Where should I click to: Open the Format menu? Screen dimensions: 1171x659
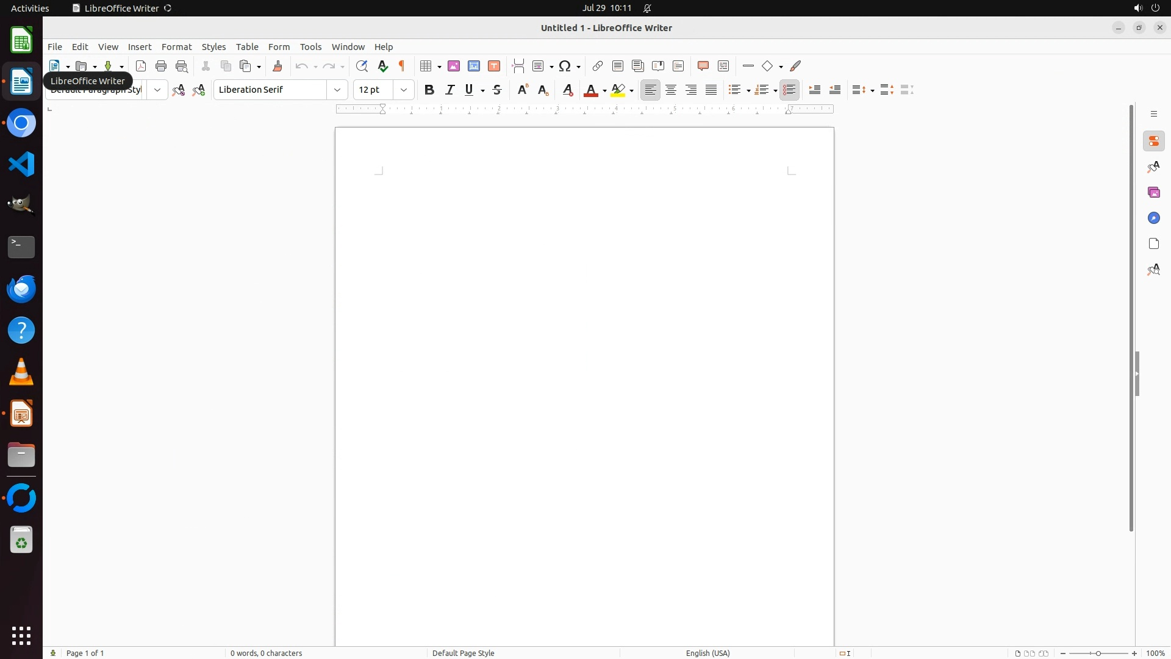tap(176, 47)
